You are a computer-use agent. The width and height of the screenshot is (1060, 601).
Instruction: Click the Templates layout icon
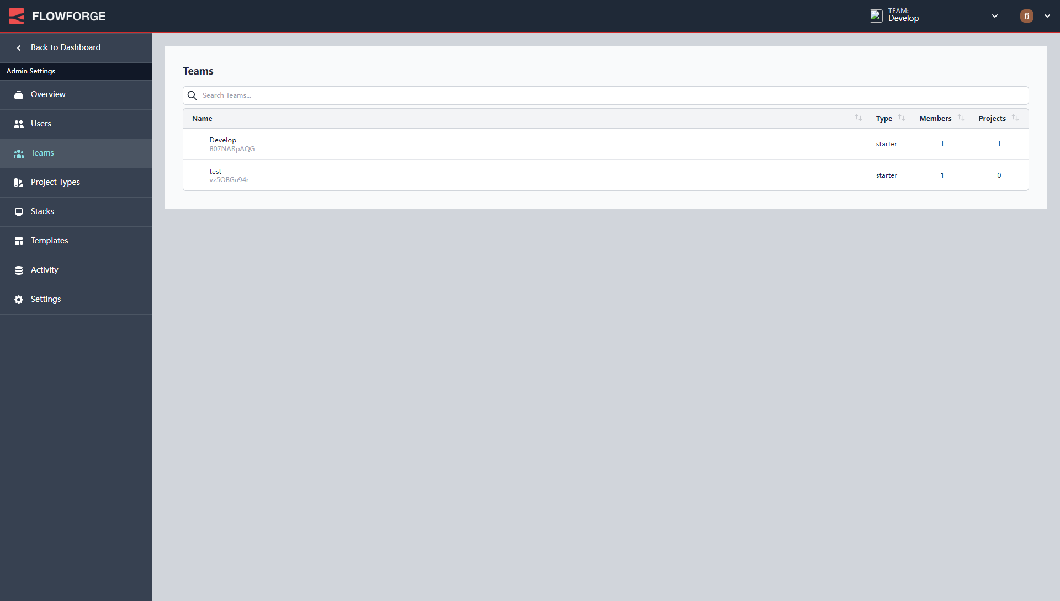point(19,241)
